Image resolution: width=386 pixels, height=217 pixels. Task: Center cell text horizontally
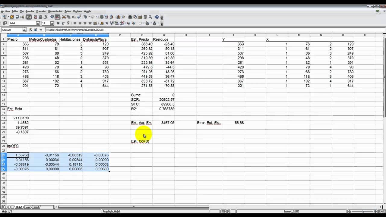click(80, 23)
